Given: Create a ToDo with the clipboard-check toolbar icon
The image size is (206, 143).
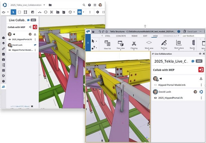Looking at the screenshot, I should [x=64, y=12].
